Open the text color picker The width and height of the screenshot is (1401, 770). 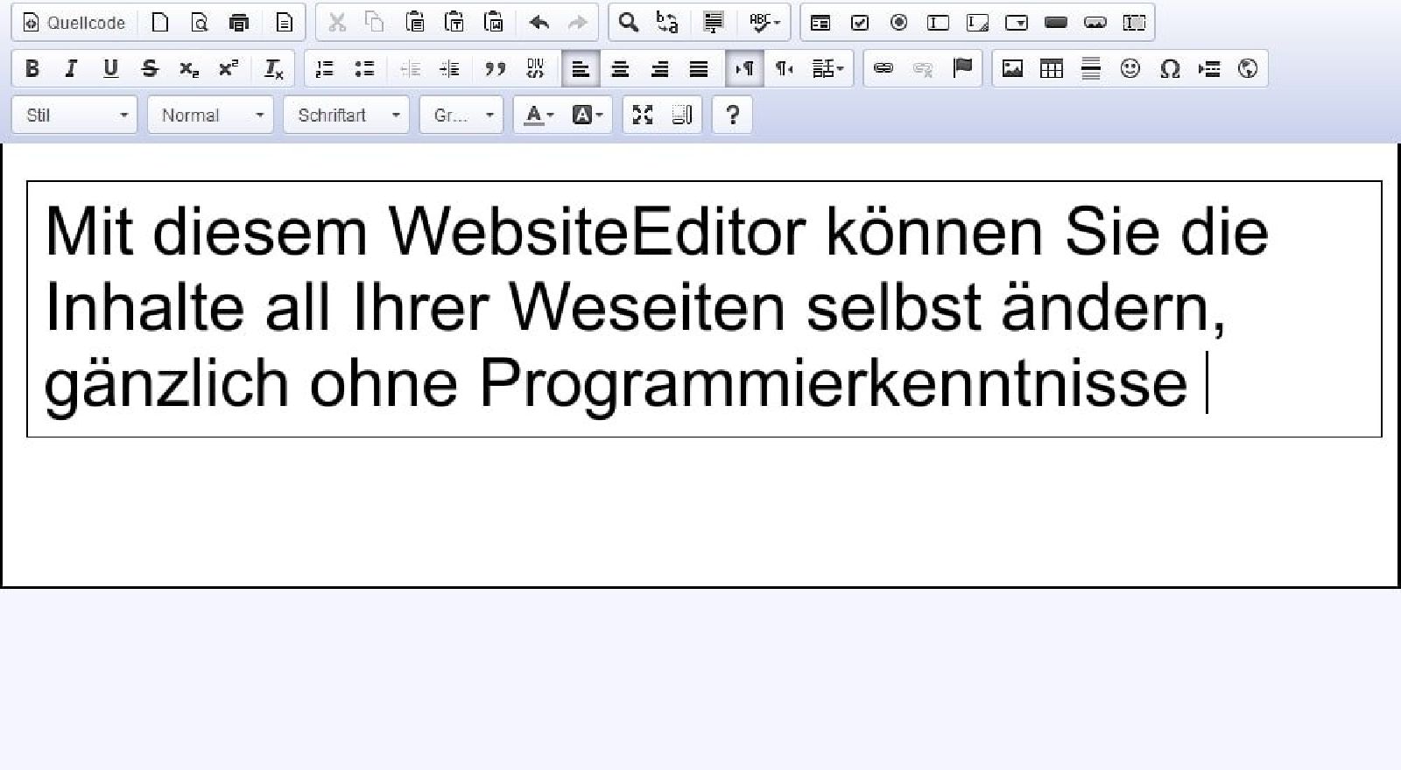pos(539,115)
